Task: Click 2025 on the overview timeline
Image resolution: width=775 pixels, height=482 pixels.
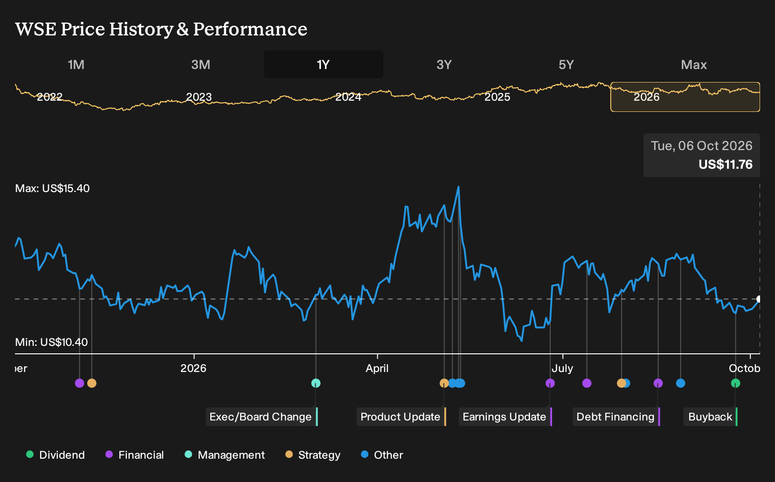Action: click(x=498, y=97)
